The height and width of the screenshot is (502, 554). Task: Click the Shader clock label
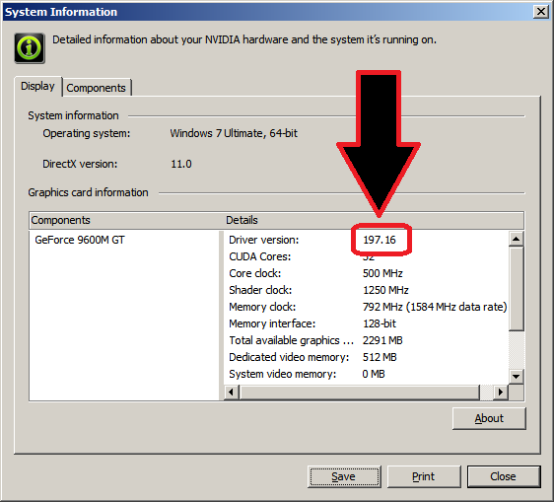click(260, 290)
